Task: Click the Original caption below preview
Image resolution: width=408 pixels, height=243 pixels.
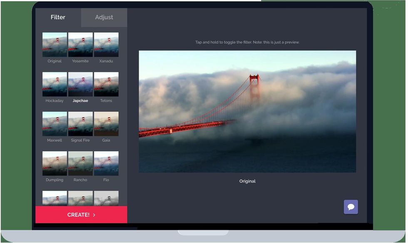Action: click(247, 181)
